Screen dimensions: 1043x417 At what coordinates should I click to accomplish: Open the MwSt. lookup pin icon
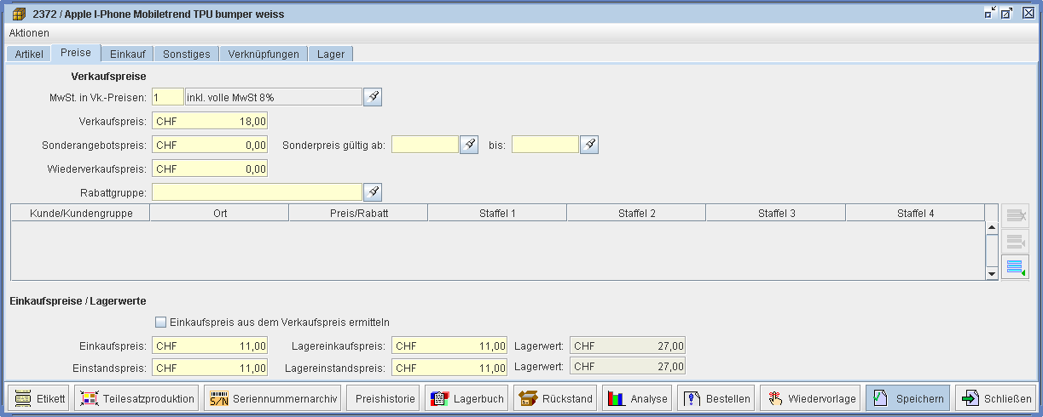[x=373, y=97]
